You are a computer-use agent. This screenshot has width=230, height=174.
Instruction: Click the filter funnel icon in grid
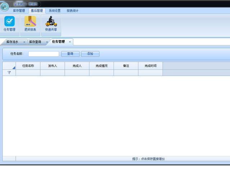click(9, 73)
